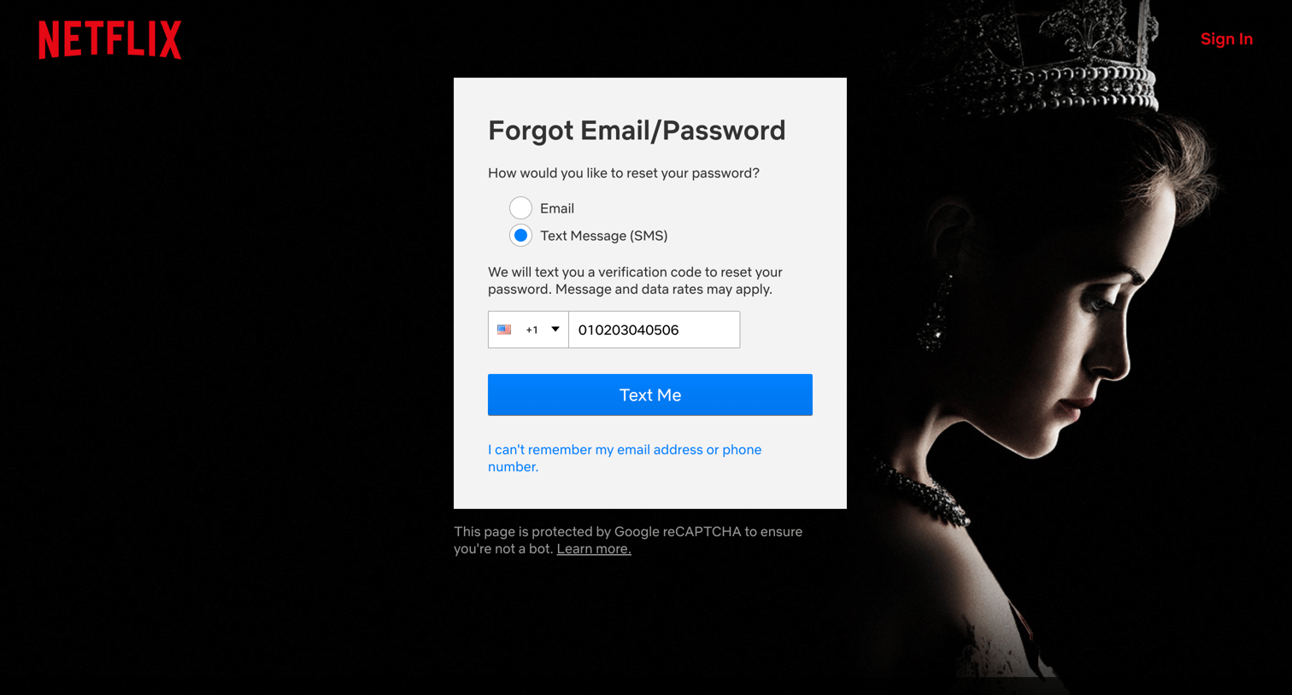Select the Text Message (SMS) radio button
This screenshot has width=1292, height=695.
[x=520, y=235]
